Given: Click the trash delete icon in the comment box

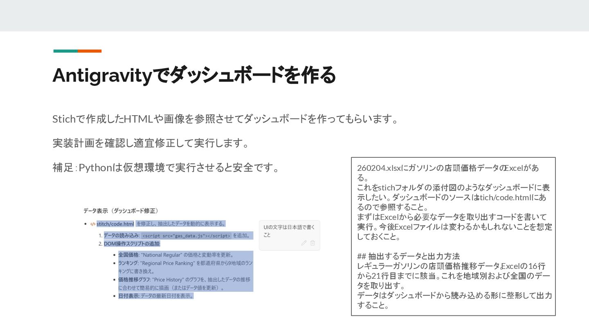Looking at the screenshot, I should [312, 243].
